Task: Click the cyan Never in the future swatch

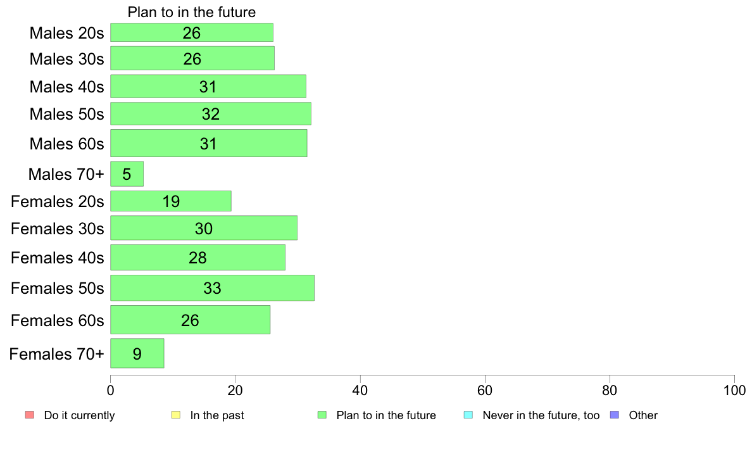Action: click(x=468, y=415)
